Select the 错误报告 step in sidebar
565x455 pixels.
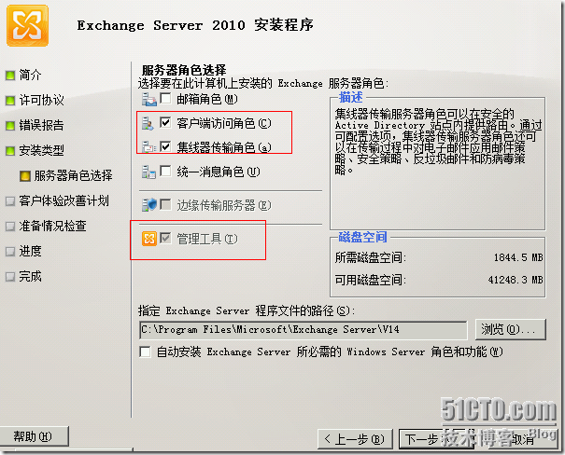point(41,126)
